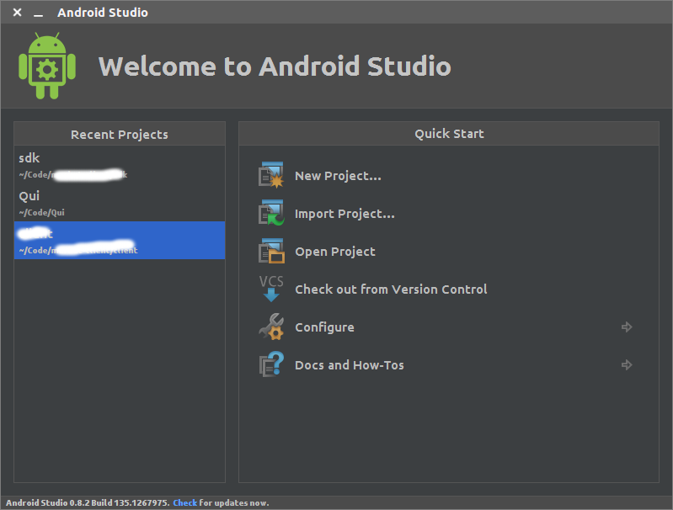Click the Import Project icon
This screenshot has height=510, width=673.
270,213
